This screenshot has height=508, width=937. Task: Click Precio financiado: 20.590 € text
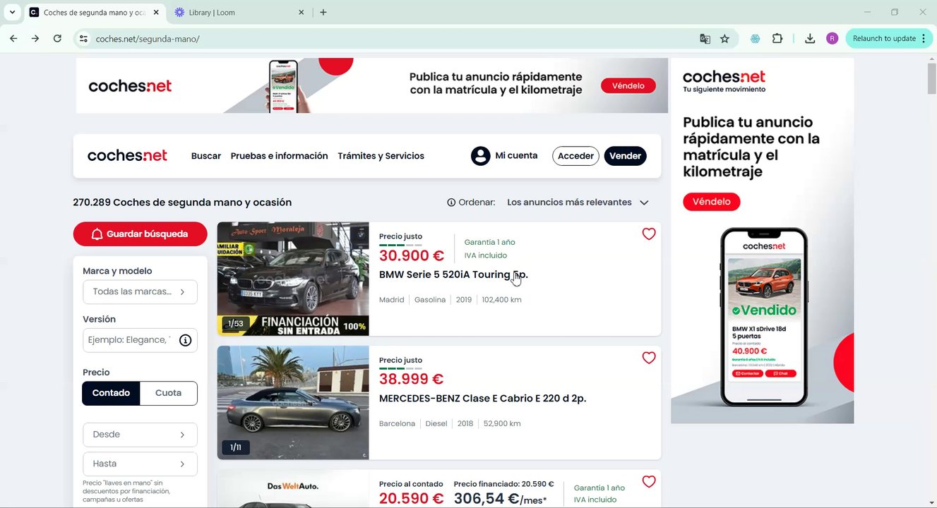coord(503,484)
